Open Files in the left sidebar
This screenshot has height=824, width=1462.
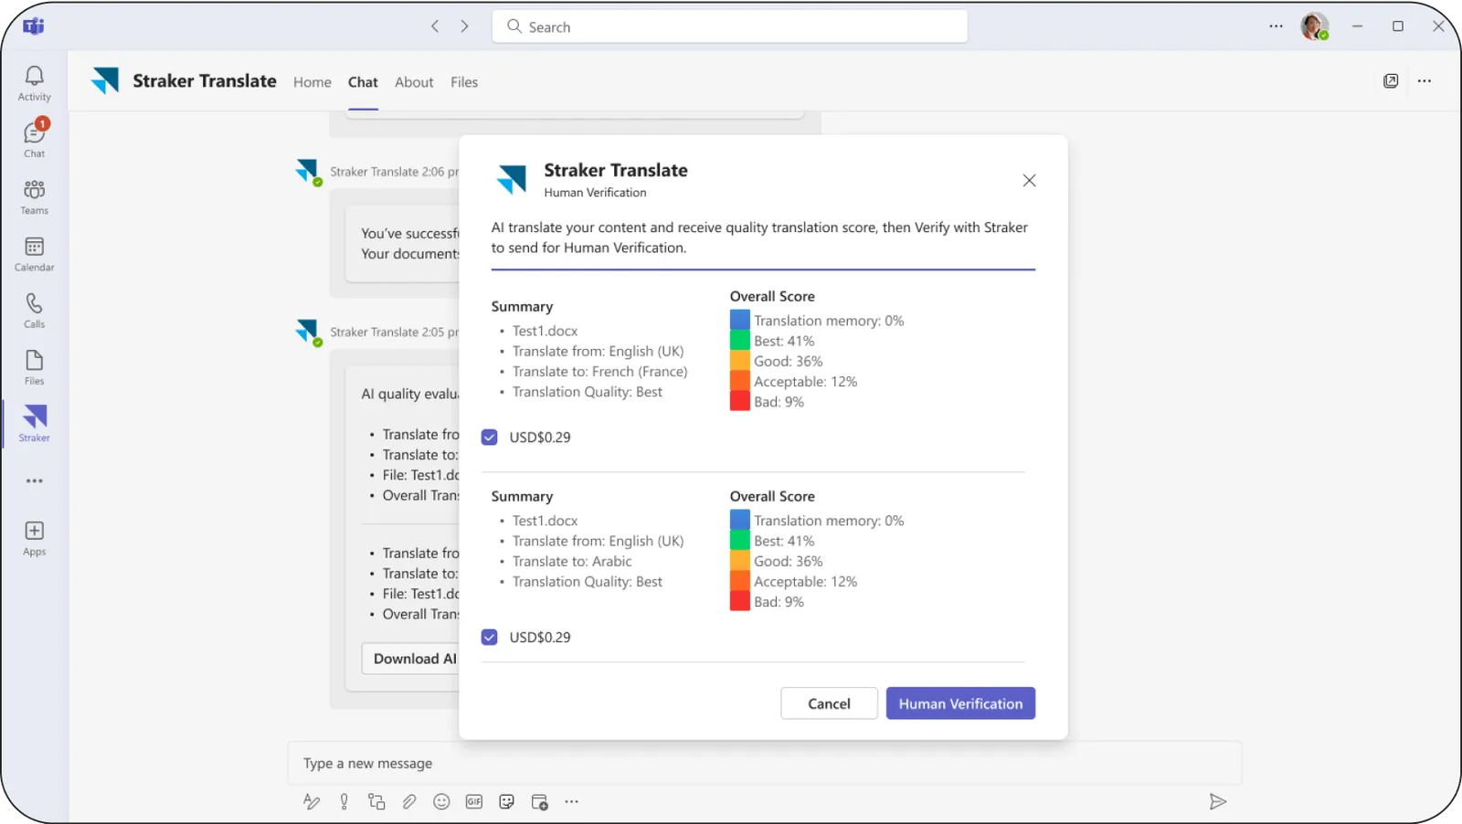[34, 367]
